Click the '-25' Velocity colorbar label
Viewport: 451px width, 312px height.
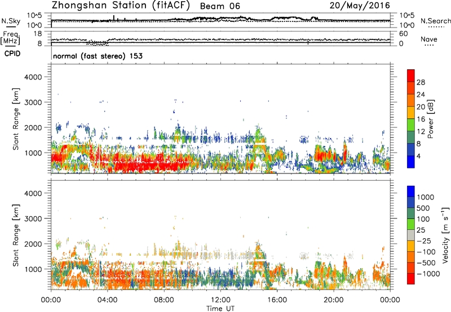424,240
